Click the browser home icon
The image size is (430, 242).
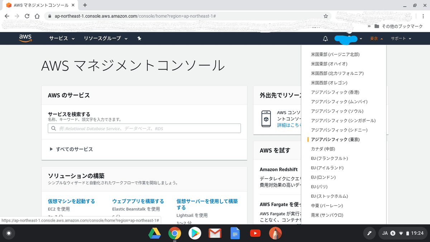37,16
